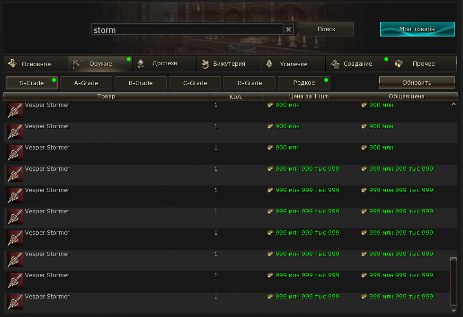
Task: Sort listings by Цена за 1 шт. column
Action: pos(309,97)
